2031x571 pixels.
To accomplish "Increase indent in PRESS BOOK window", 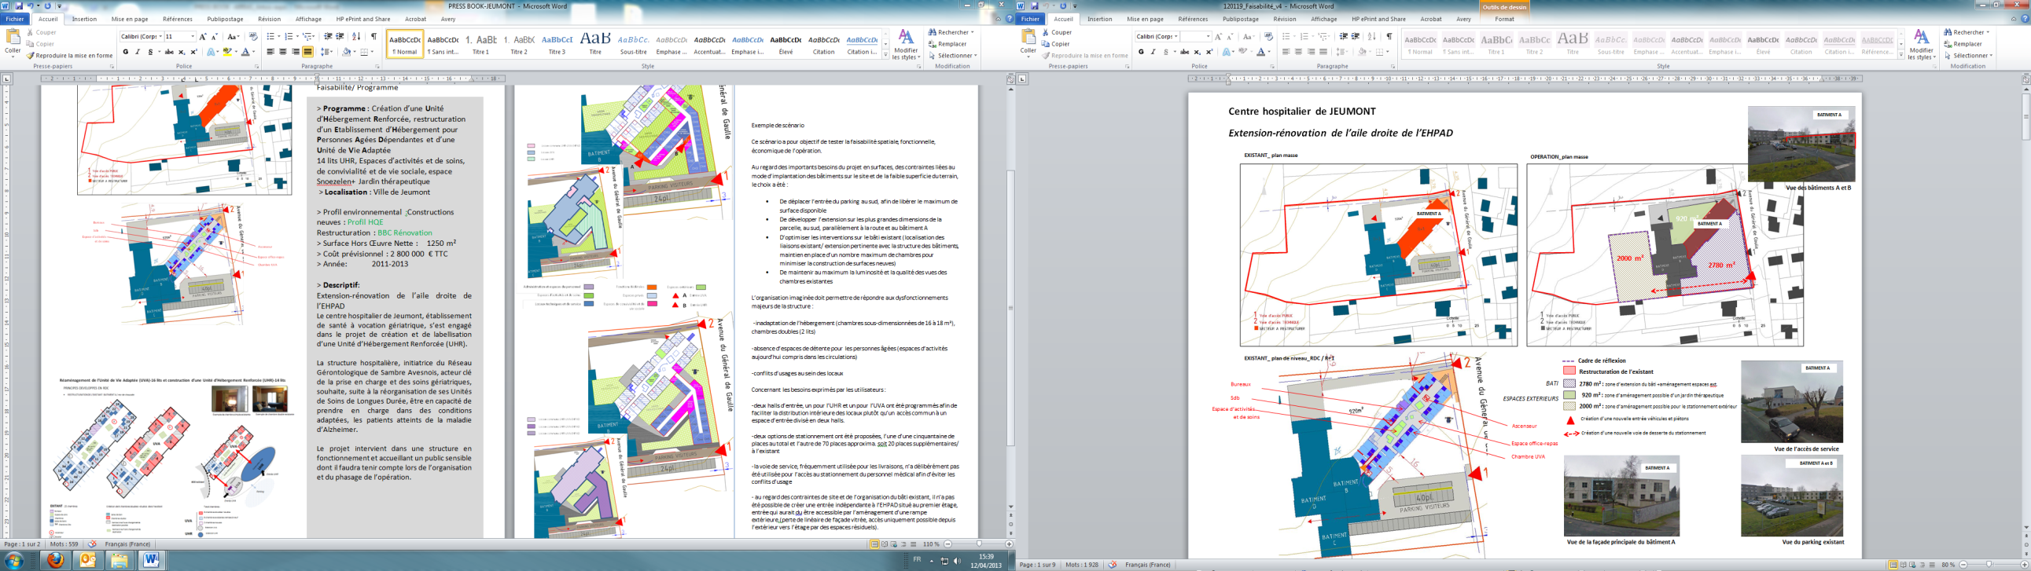I will 340,36.
